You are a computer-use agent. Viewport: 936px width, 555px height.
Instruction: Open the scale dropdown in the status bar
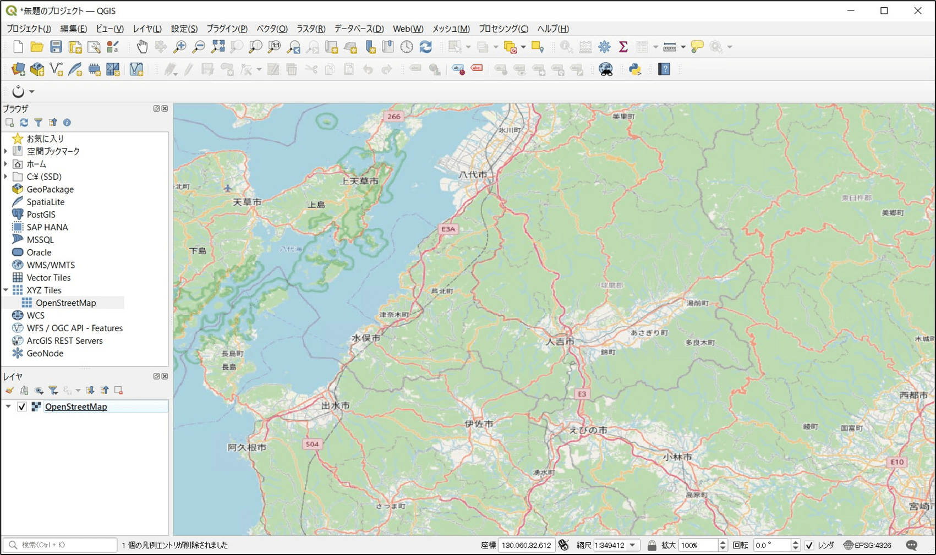click(x=633, y=545)
